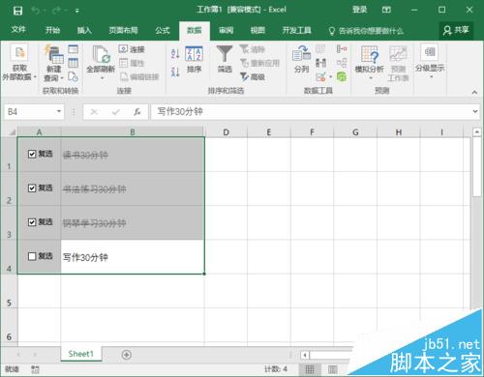Click Enter checkmark in formula bar
The image size is (484, 377).
point(116,112)
